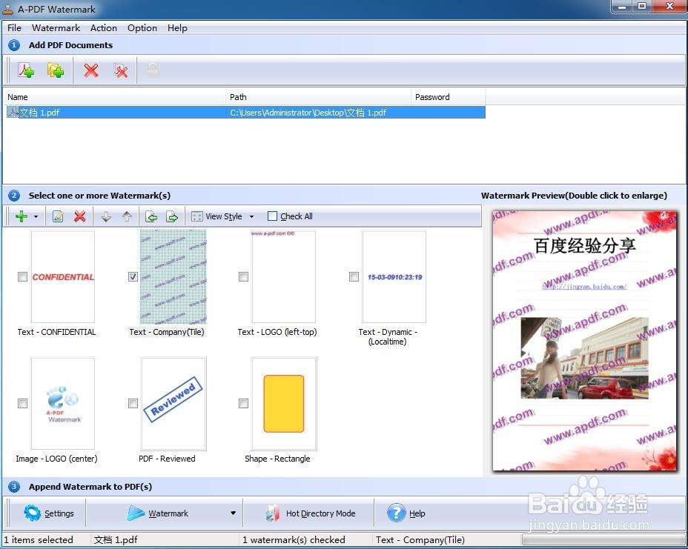Enable the Check All checkbox
688x549 pixels.
(273, 216)
